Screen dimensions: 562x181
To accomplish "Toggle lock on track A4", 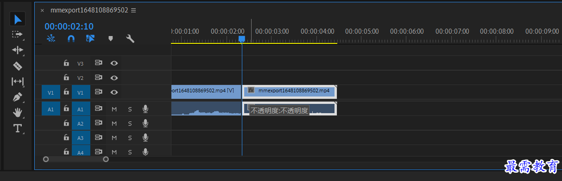I will tap(66, 151).
